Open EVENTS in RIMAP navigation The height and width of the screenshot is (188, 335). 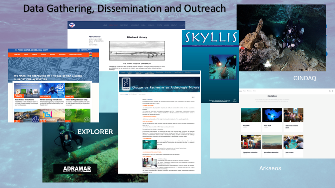159,25
